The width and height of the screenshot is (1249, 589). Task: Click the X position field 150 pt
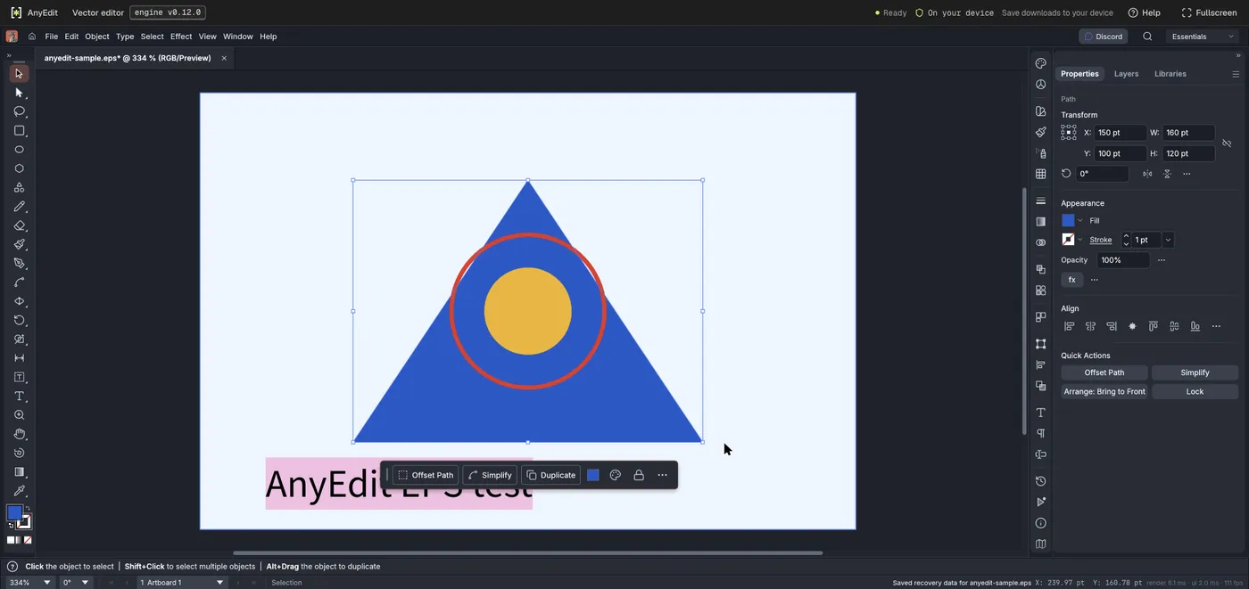pos(1121,133)
